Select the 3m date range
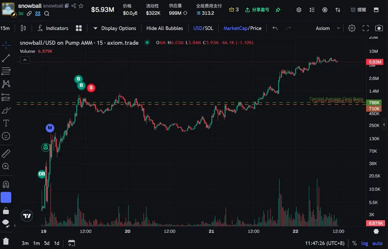388x249 pixels. pyautogui.click(x=25, y=243)
